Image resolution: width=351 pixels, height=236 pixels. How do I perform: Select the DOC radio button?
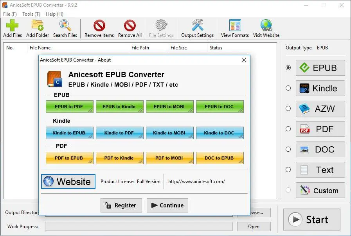click(288, 149)
